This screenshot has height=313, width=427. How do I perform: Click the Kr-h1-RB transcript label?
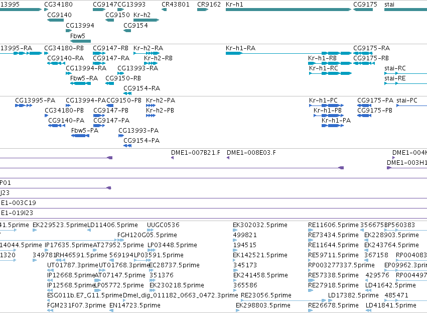[x=322, y=58]
